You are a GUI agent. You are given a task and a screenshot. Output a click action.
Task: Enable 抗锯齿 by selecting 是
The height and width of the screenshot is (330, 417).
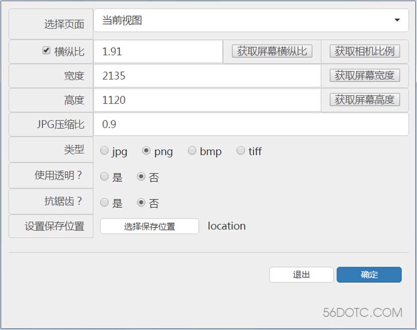click(x=105, y=203)
